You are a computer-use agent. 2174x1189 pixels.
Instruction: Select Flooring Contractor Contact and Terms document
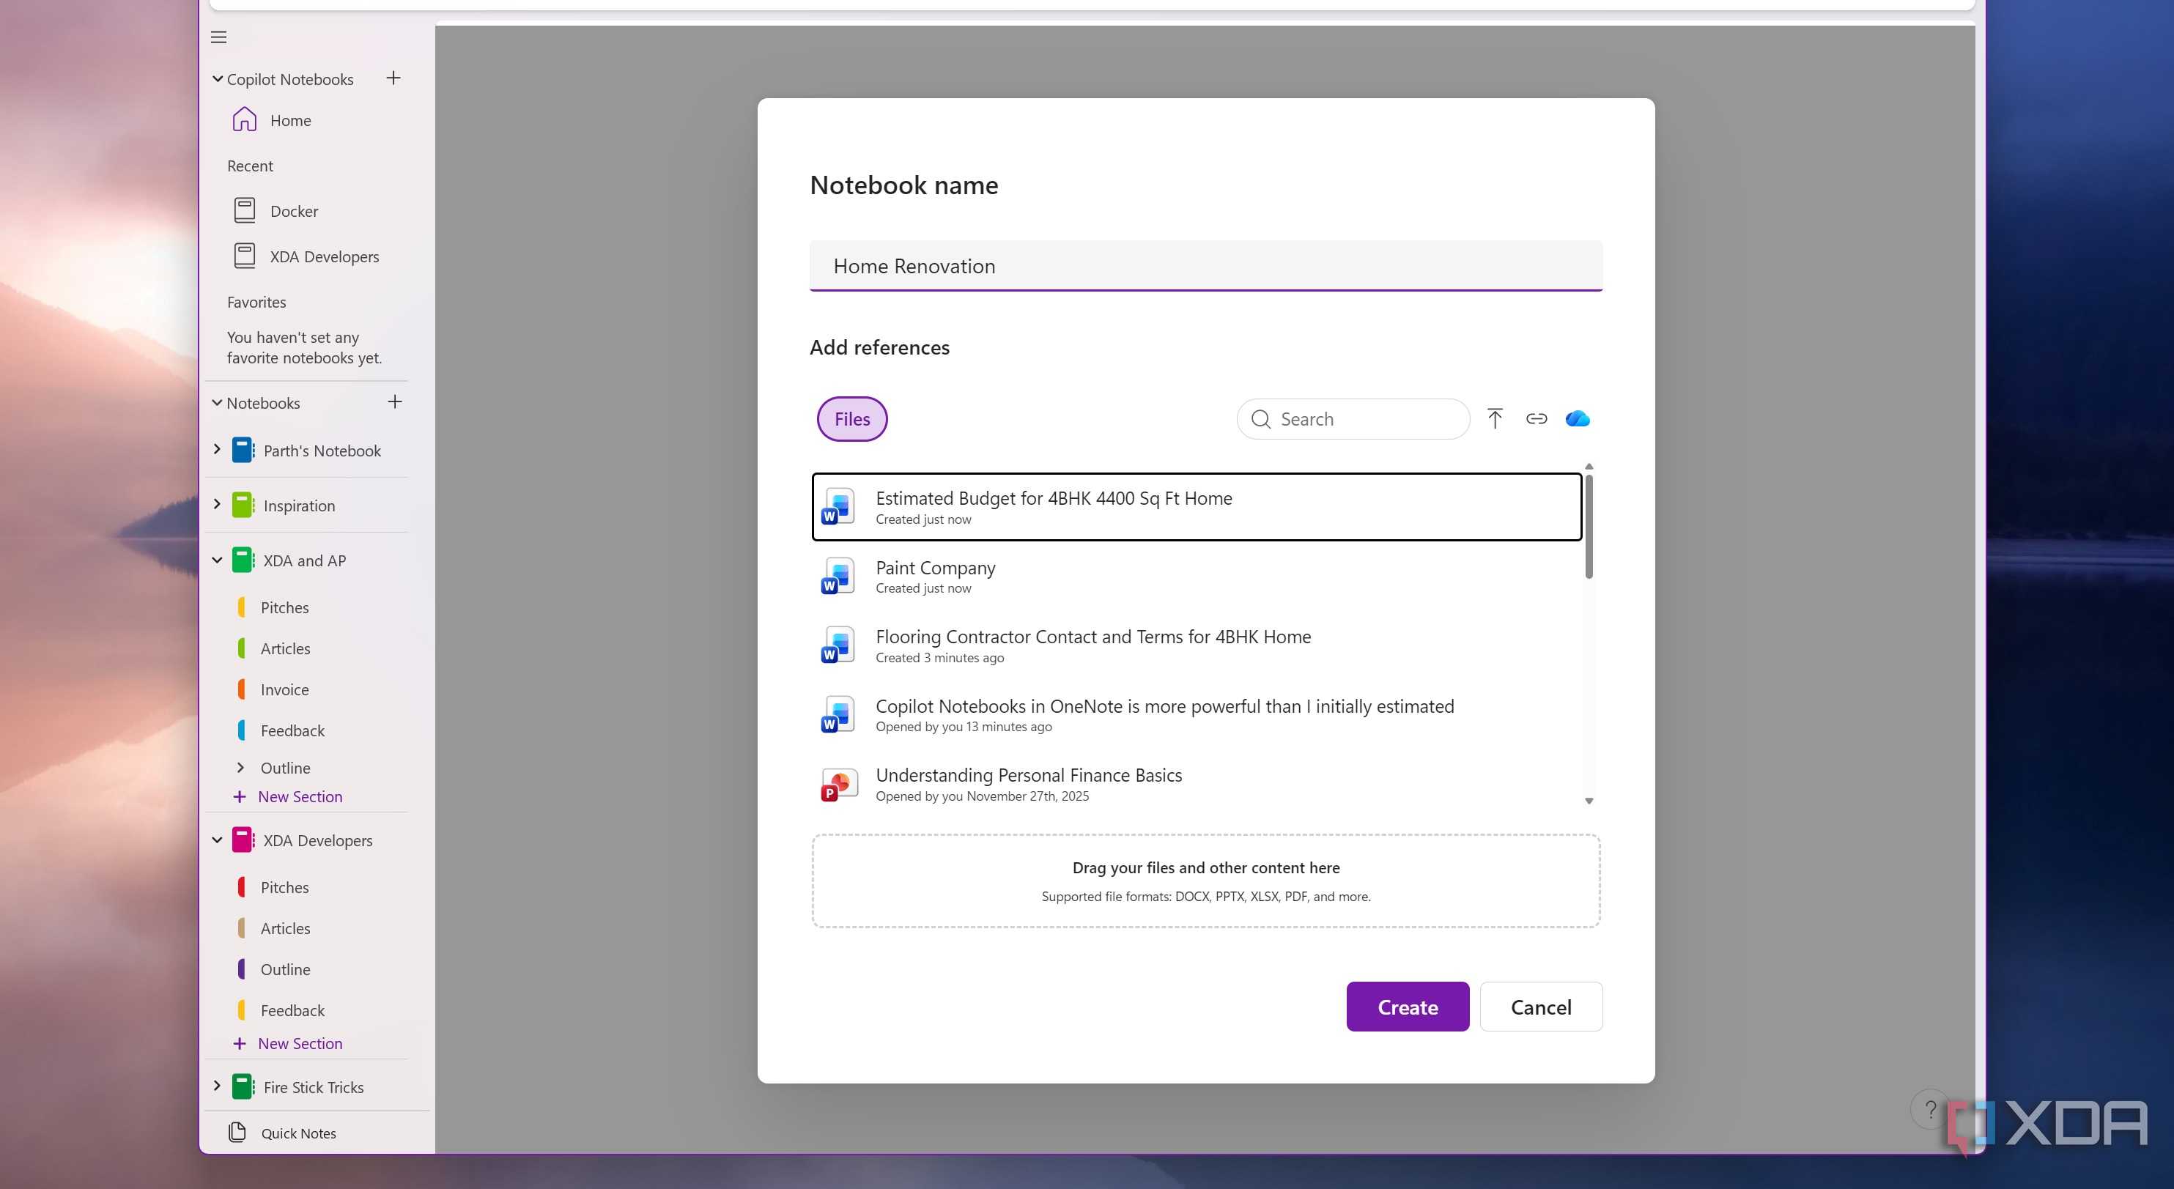tap(1196, 645)
